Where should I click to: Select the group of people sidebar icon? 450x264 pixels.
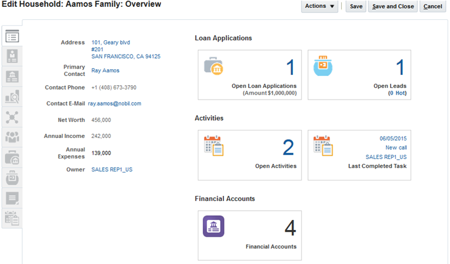click(12, 137)
